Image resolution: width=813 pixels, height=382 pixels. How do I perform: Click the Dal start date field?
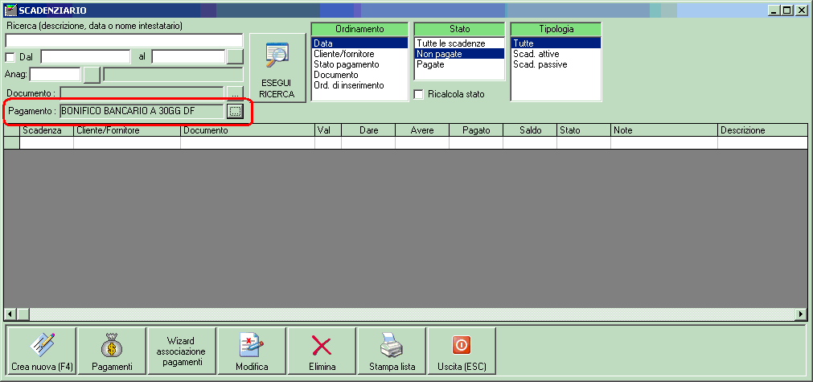85,56
